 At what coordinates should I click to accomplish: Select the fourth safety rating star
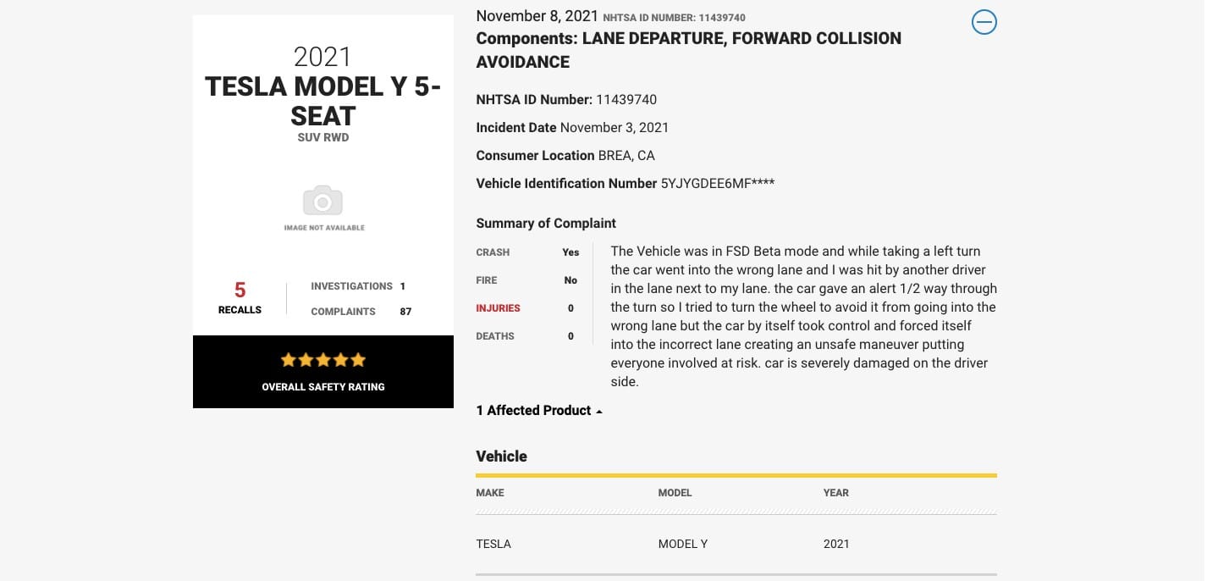coord(340,359)
